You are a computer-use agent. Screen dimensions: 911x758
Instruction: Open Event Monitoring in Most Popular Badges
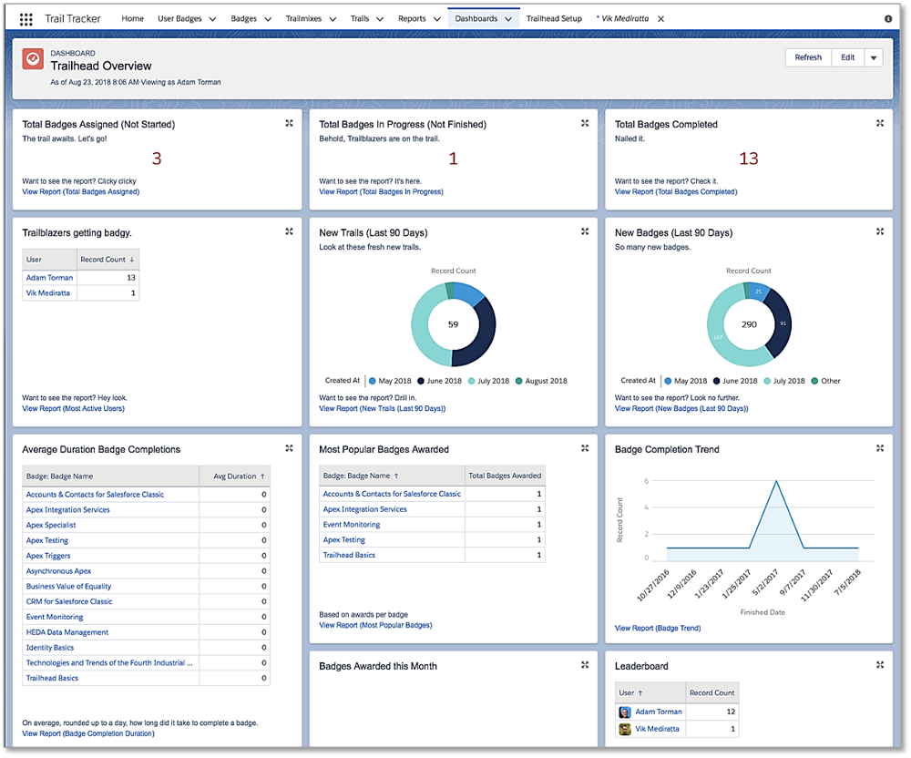(x=352, y=525)
